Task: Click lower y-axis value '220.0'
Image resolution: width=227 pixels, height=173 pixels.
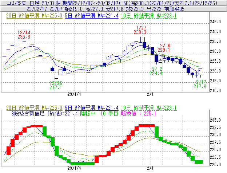Action: coord(215,165)
